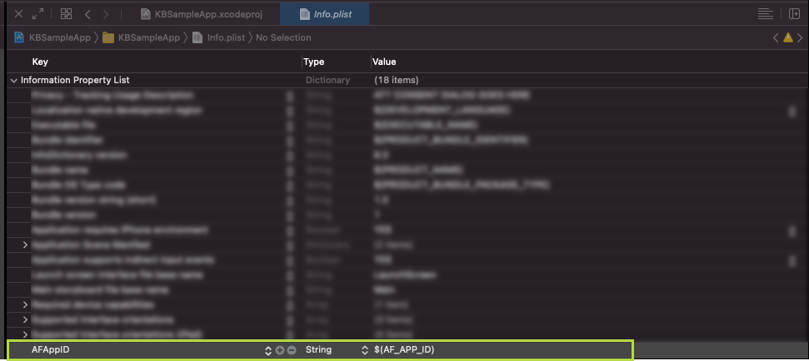The width and height of the screenshot is (809, 361).
Task: Click the yellow warning issue icon
Action: click(x=787, y=37)
